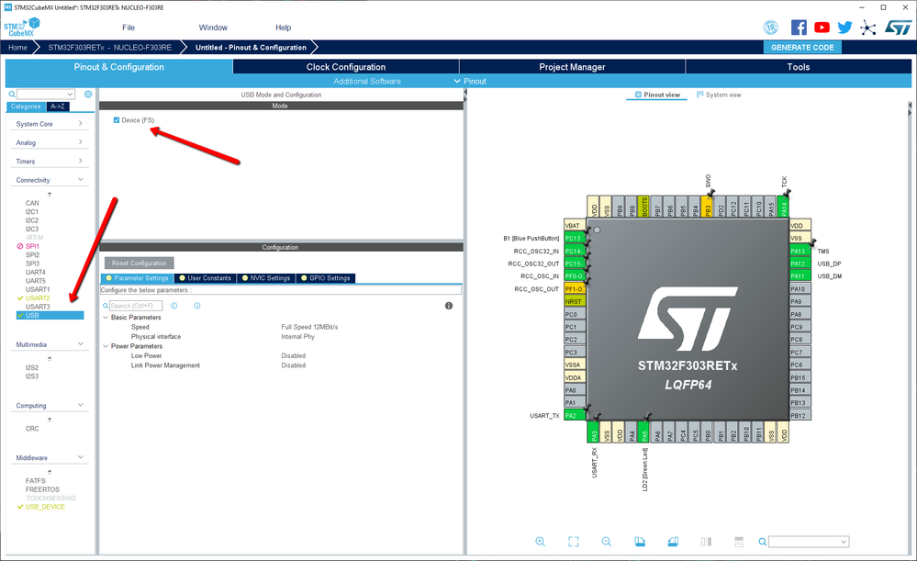Click the Low Power Disabled value
This screenshot has width=917, height=561.
point(294,355)
